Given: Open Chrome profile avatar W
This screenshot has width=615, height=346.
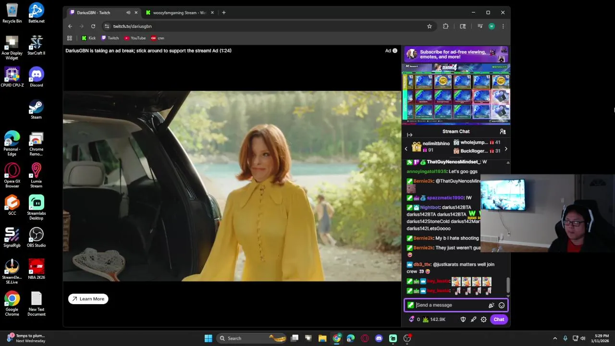Looking at the screenshot, I should pos(492,26).
